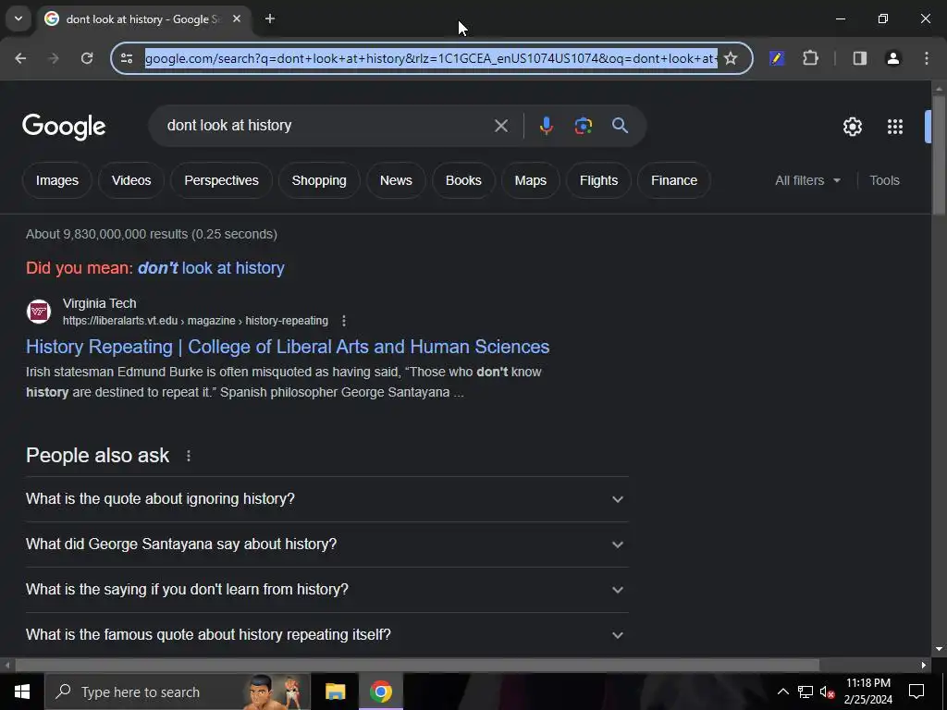Show News results
This screenshot has width=947, height=710.
coord(396,180)
